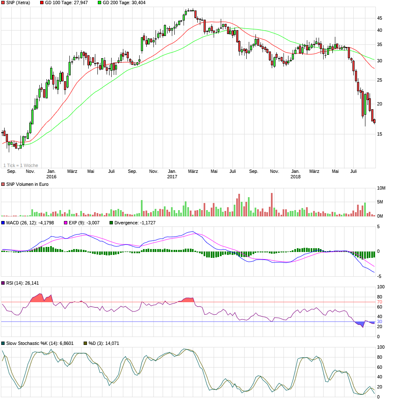Image resolution: width=393 pixels, height=401 pixels.
Task: Select the 'SNP (Xetra)' legend label
Action: (x=18, y=3)
